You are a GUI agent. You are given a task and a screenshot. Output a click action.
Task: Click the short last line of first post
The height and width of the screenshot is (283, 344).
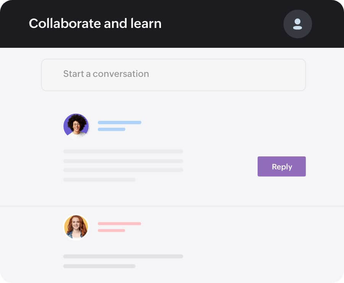[99, 179]
